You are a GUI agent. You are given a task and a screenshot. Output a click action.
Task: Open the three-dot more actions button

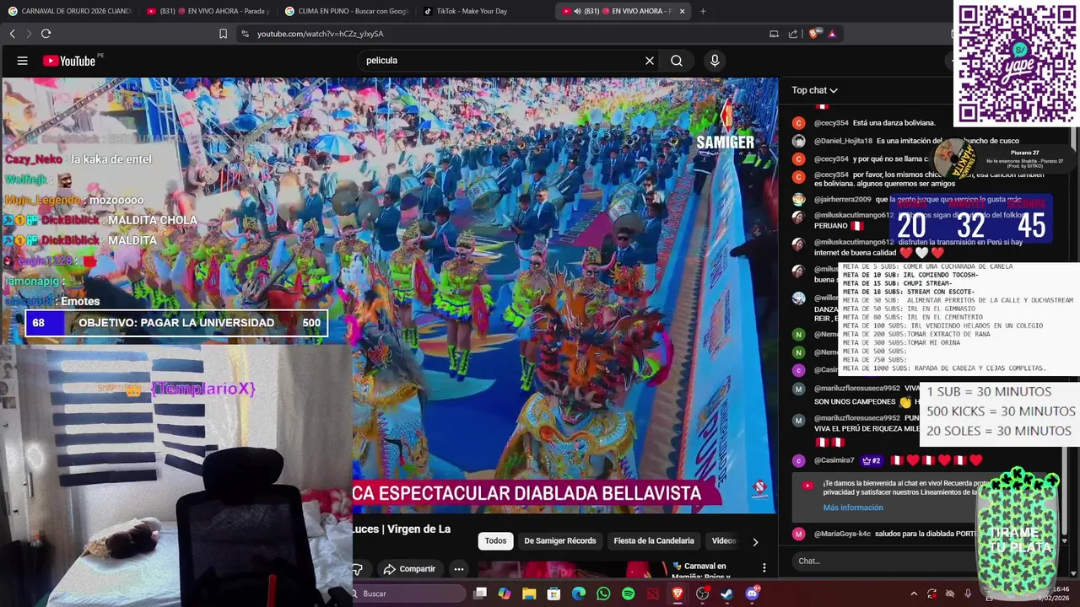point(458,569)
